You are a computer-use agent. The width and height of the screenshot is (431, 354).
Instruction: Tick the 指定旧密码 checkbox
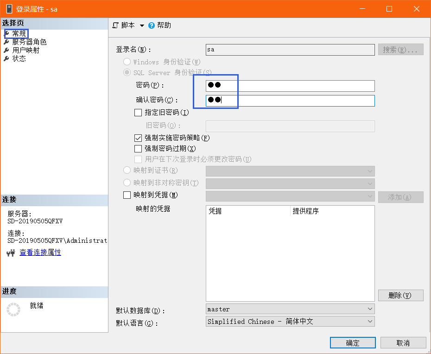pos(138,113)
